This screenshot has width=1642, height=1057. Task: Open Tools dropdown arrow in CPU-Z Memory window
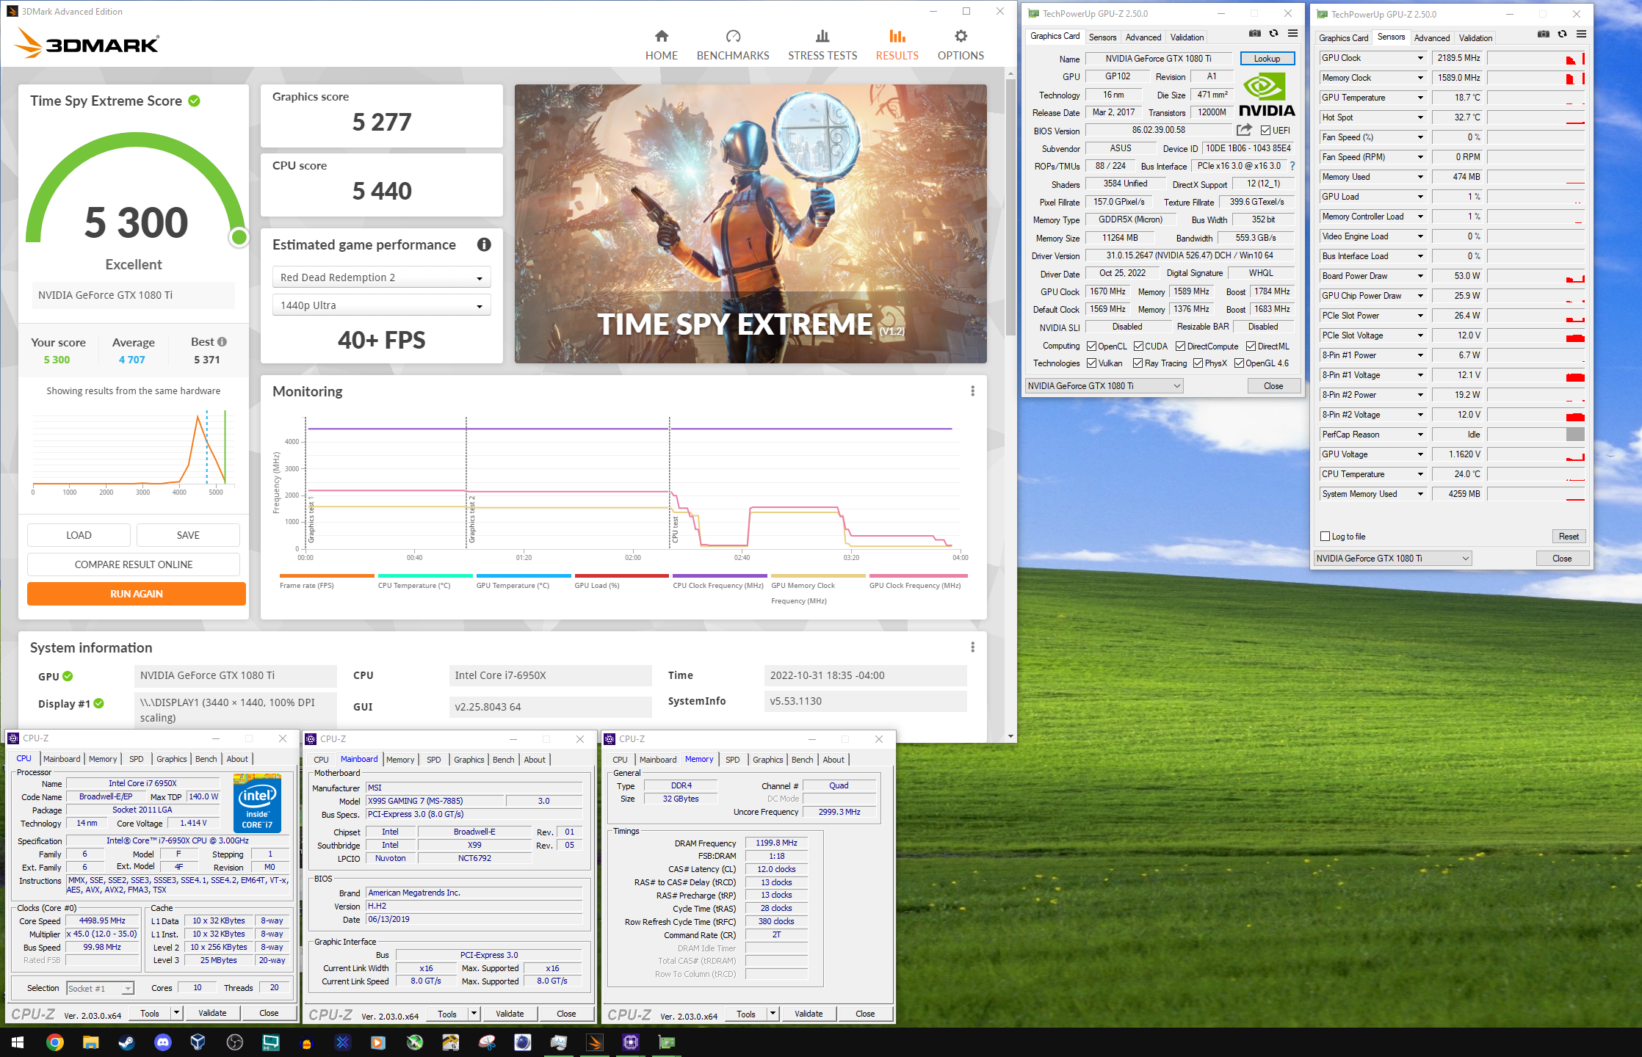coord(773,1014)
